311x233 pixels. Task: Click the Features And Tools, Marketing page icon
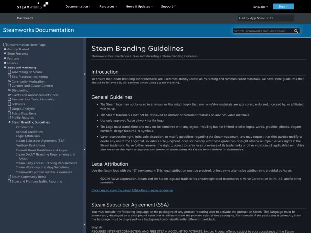point(9,100)
